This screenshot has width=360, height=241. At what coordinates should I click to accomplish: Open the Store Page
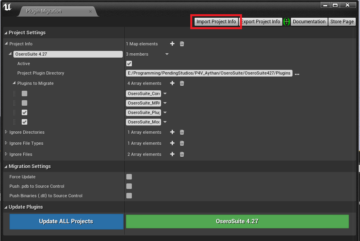342,22
